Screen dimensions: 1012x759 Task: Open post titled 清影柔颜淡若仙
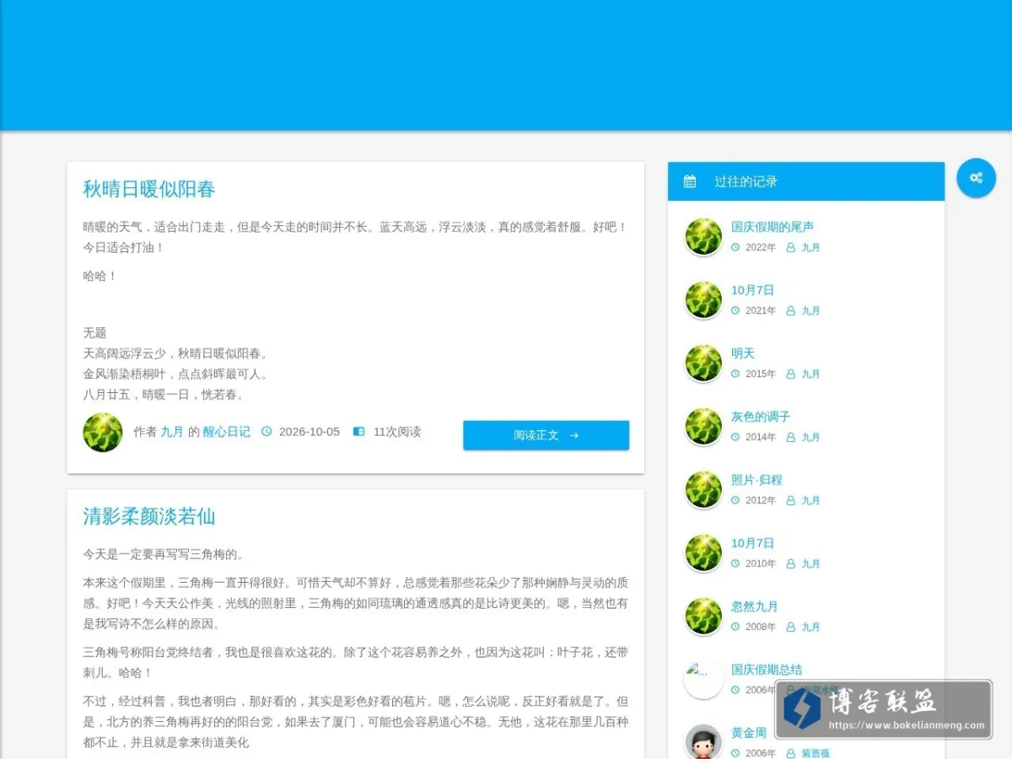pyautogui.click(x=149, y=516)
